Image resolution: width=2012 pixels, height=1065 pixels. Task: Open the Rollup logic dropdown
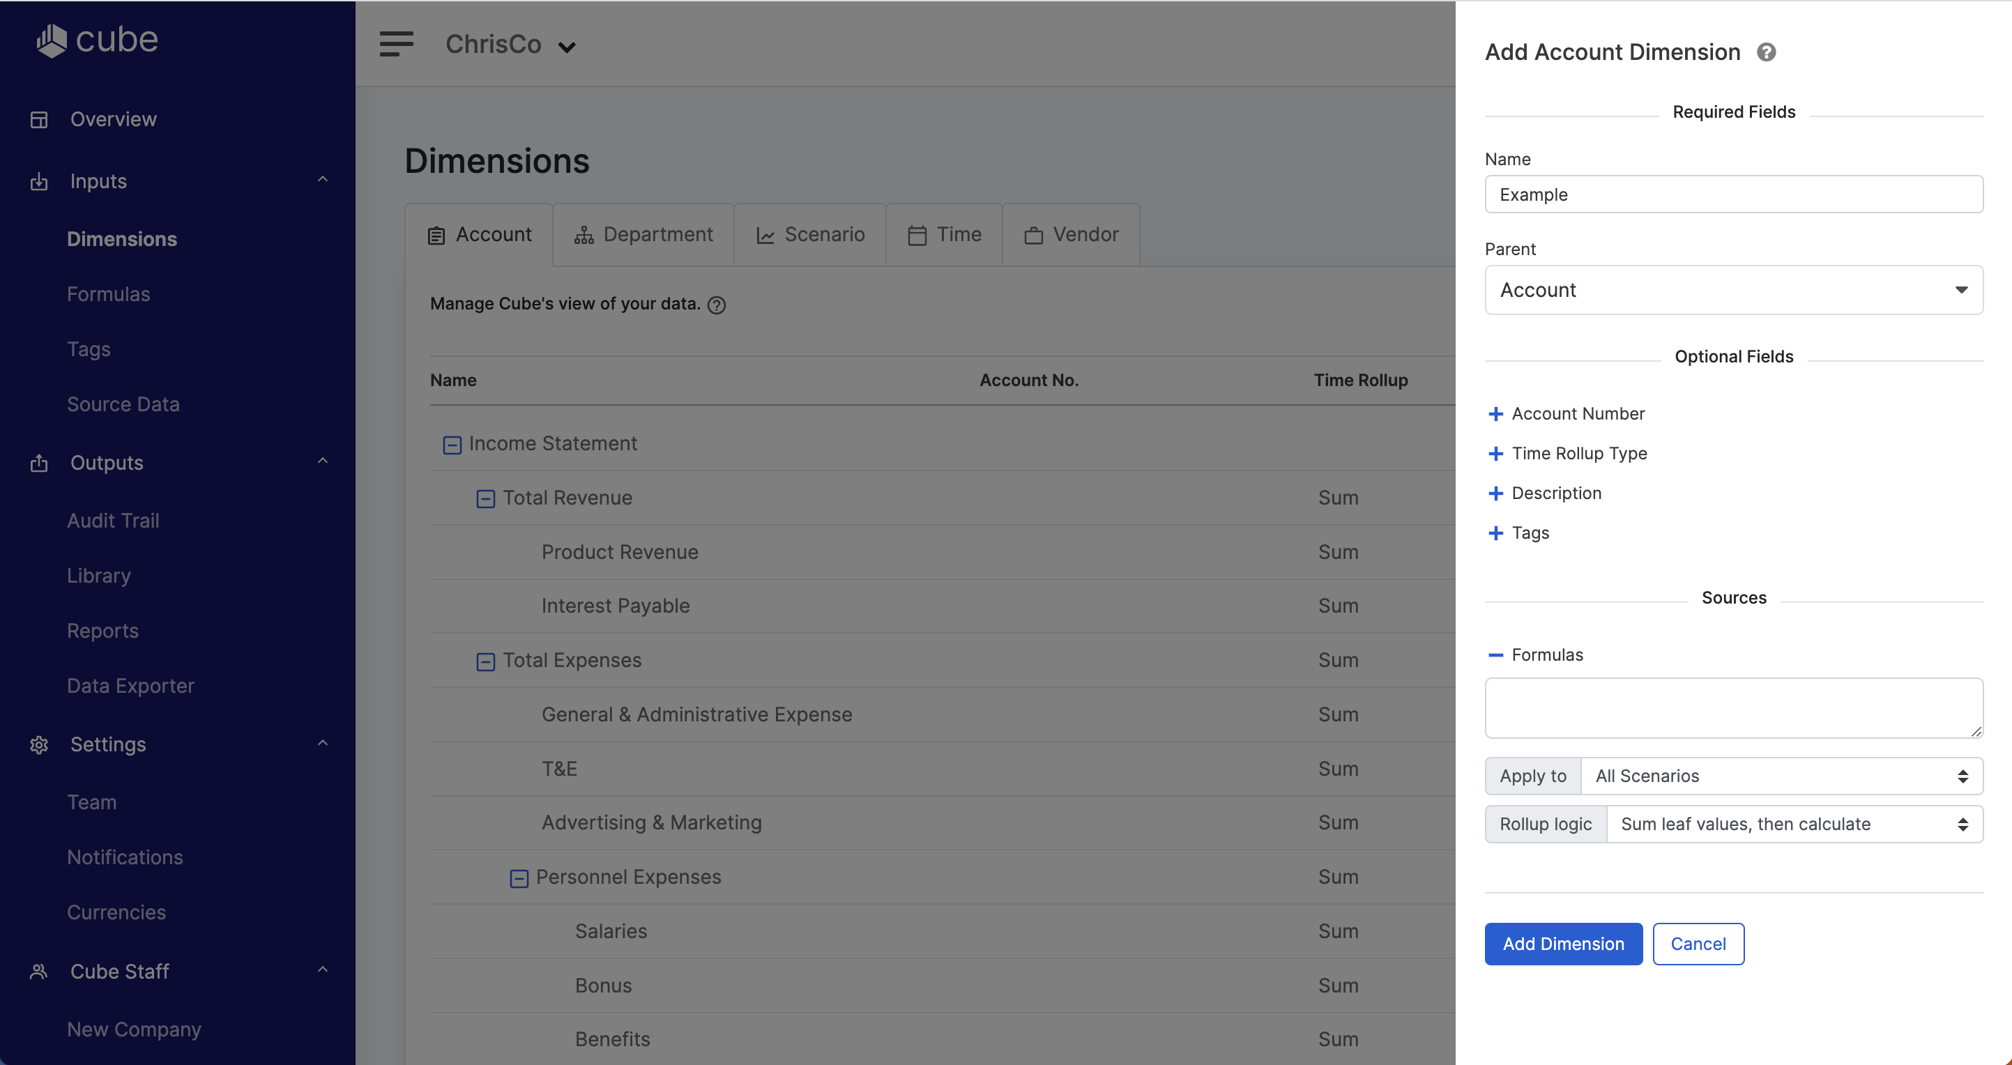point(1794,825)
